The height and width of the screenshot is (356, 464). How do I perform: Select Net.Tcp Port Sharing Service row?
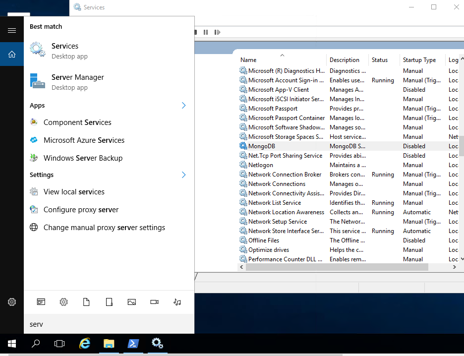[x=348, y=156]
